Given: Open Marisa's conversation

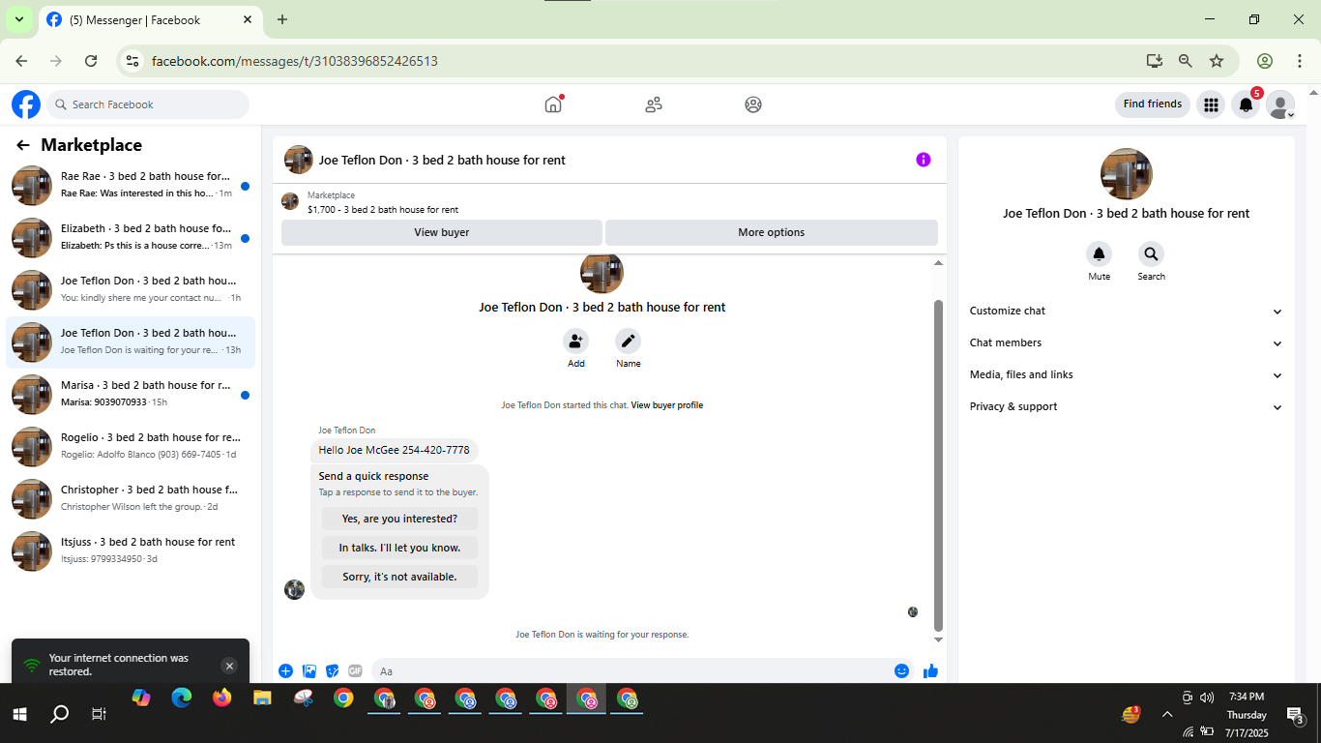Looking at the screenshot, I should click(131, 395).
